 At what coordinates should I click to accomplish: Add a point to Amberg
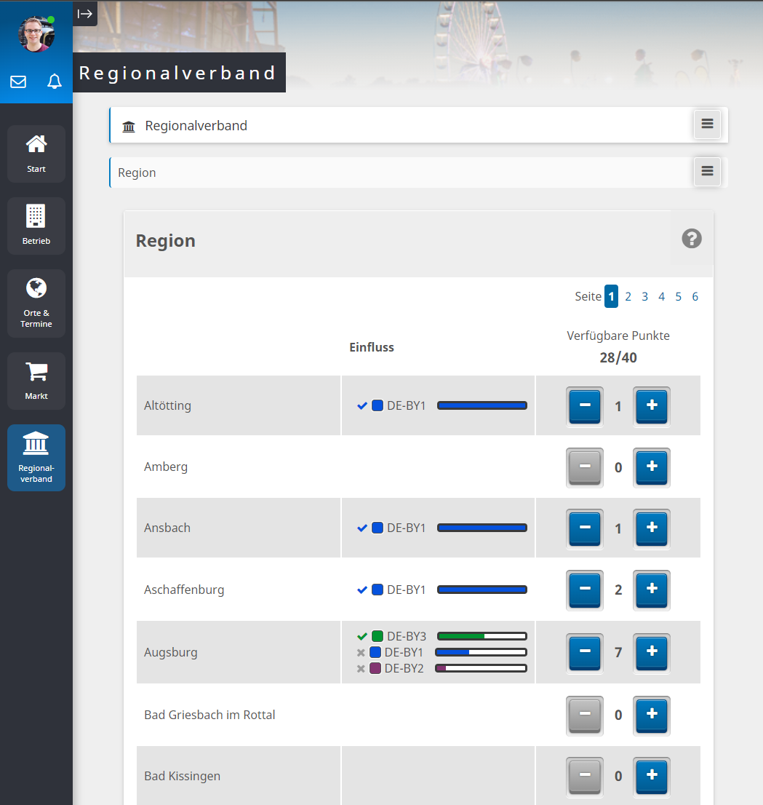[652, 467]
